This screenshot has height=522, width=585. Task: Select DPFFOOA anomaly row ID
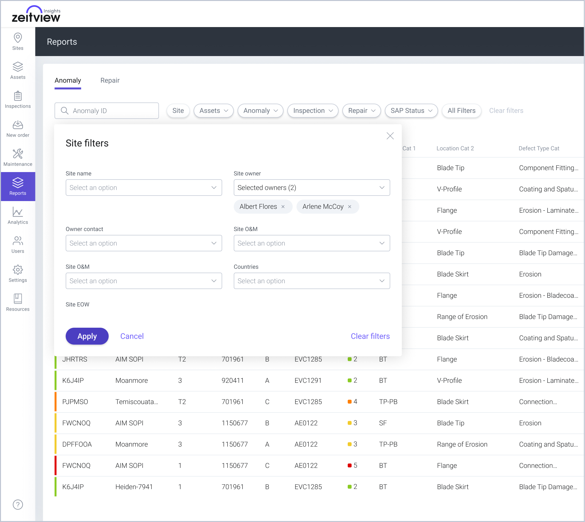77,444
